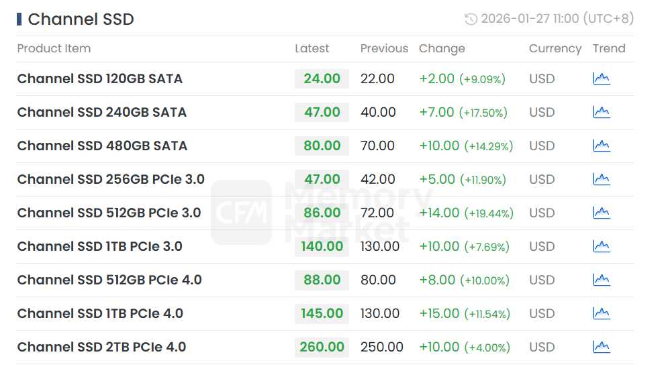666x375 pixels.
Task: Click trend icon for 512GB PCIe 3.0
Action: pos(601,213)
